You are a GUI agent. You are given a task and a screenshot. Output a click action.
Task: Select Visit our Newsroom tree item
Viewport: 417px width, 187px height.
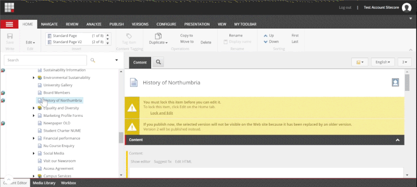(59, 161)
